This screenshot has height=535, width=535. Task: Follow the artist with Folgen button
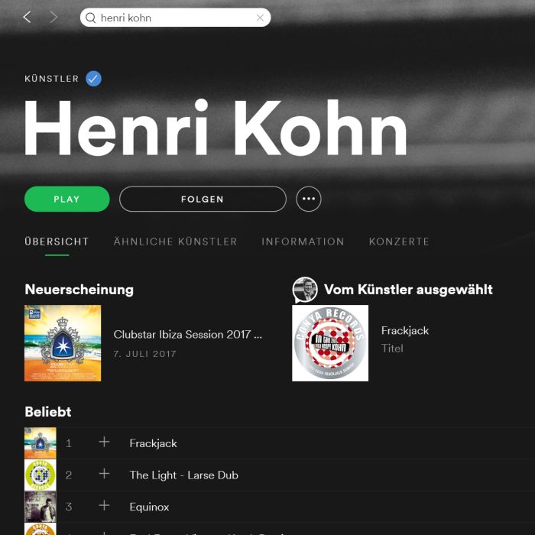tap(203, 199)
